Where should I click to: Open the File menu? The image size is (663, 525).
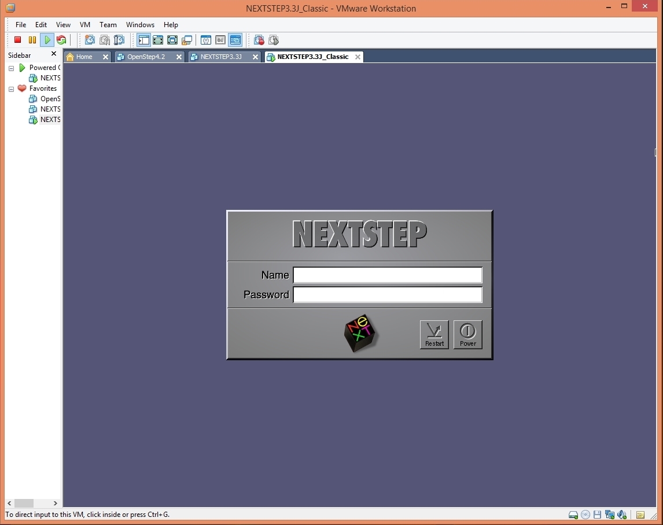coord(21,24)
